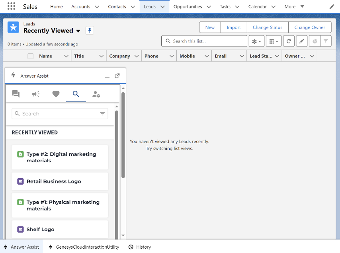Open the filter funnel icon

click(326, 41)
